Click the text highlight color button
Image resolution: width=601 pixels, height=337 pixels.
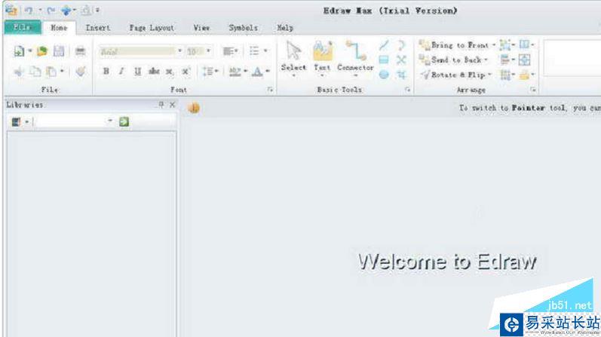(235, 72)
